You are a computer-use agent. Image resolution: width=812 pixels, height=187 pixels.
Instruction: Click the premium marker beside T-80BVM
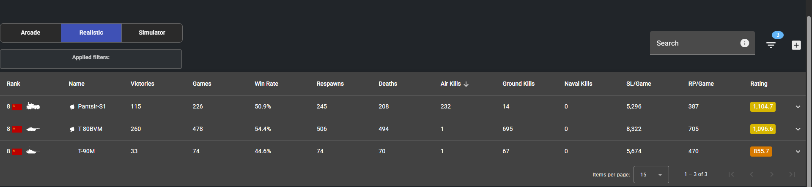tap(72, 129)
